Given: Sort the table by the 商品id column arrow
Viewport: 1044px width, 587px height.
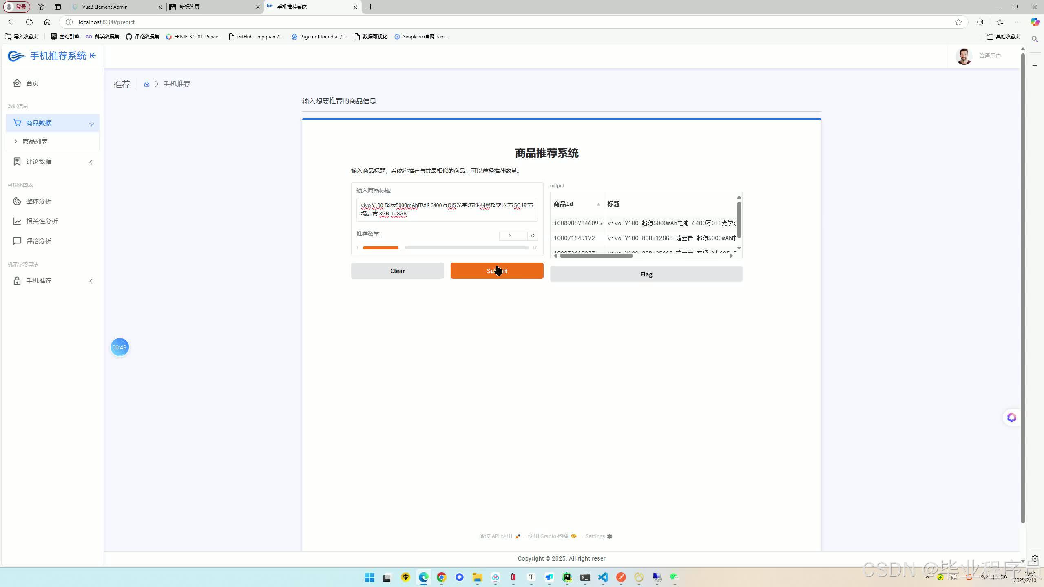Looking at the screenshot, I should [x=599, y=204].
